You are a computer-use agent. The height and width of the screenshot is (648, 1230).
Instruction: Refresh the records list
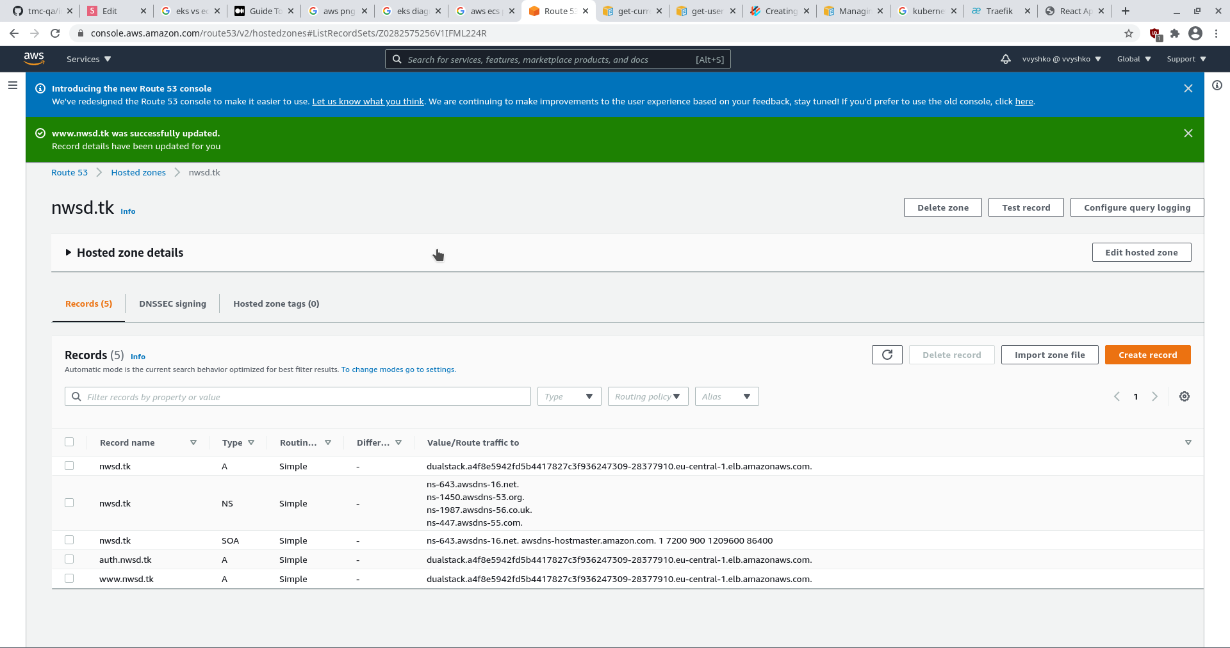[887, 355]
